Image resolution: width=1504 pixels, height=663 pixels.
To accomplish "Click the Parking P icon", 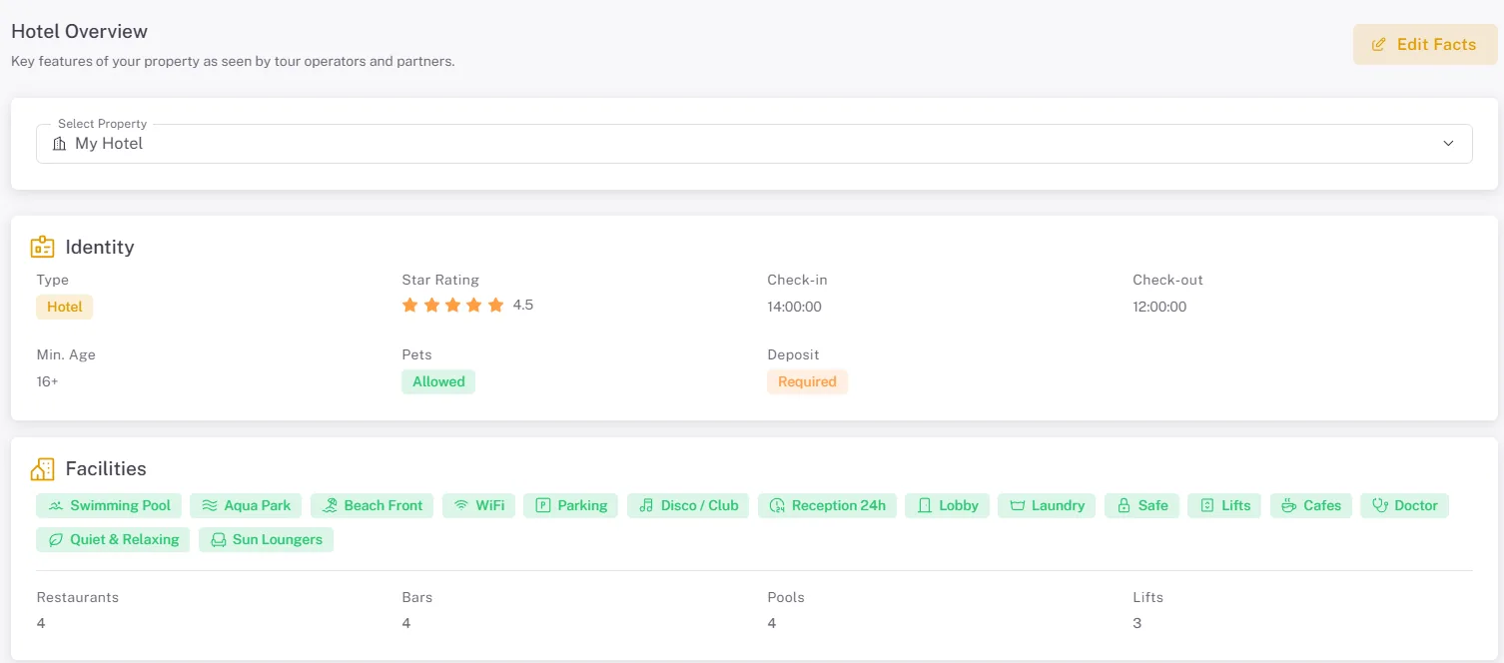I will click(x=543, y=506).
